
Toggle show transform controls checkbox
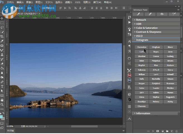(40, 8)
